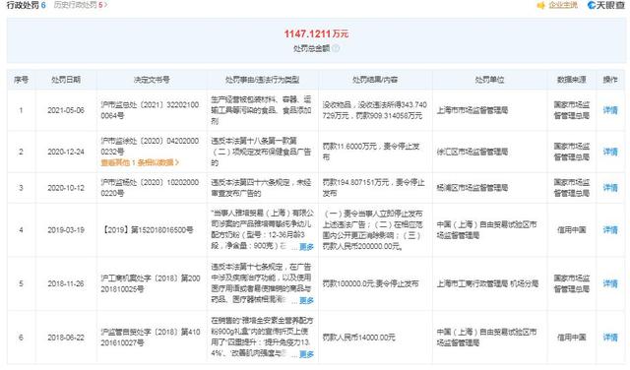Select the 行政处罚 6 tab heading

(27, 5)
